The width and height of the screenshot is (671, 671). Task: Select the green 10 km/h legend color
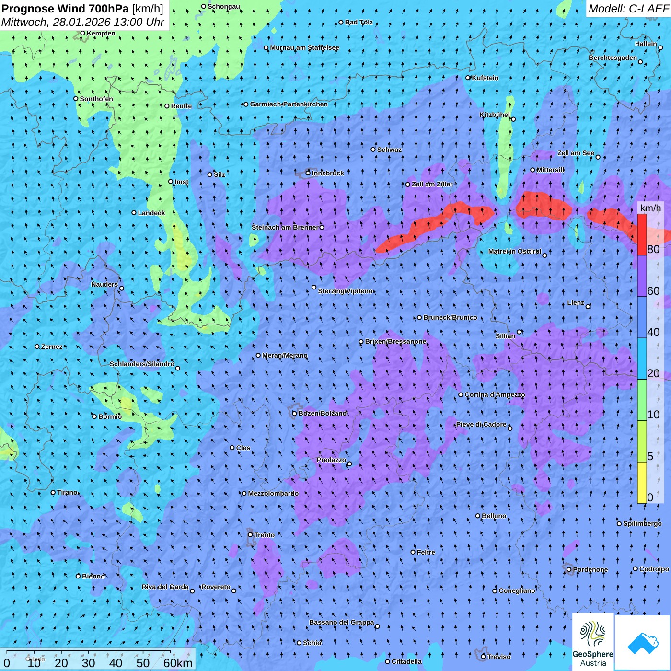tap(642, 400)
